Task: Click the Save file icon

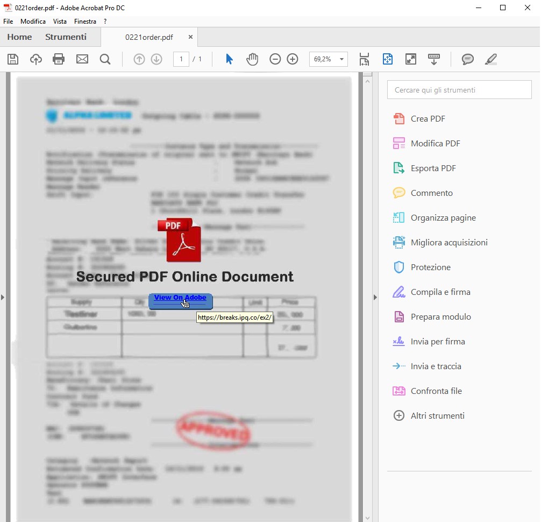Action: pyautogui.click(x=13, y=59)
